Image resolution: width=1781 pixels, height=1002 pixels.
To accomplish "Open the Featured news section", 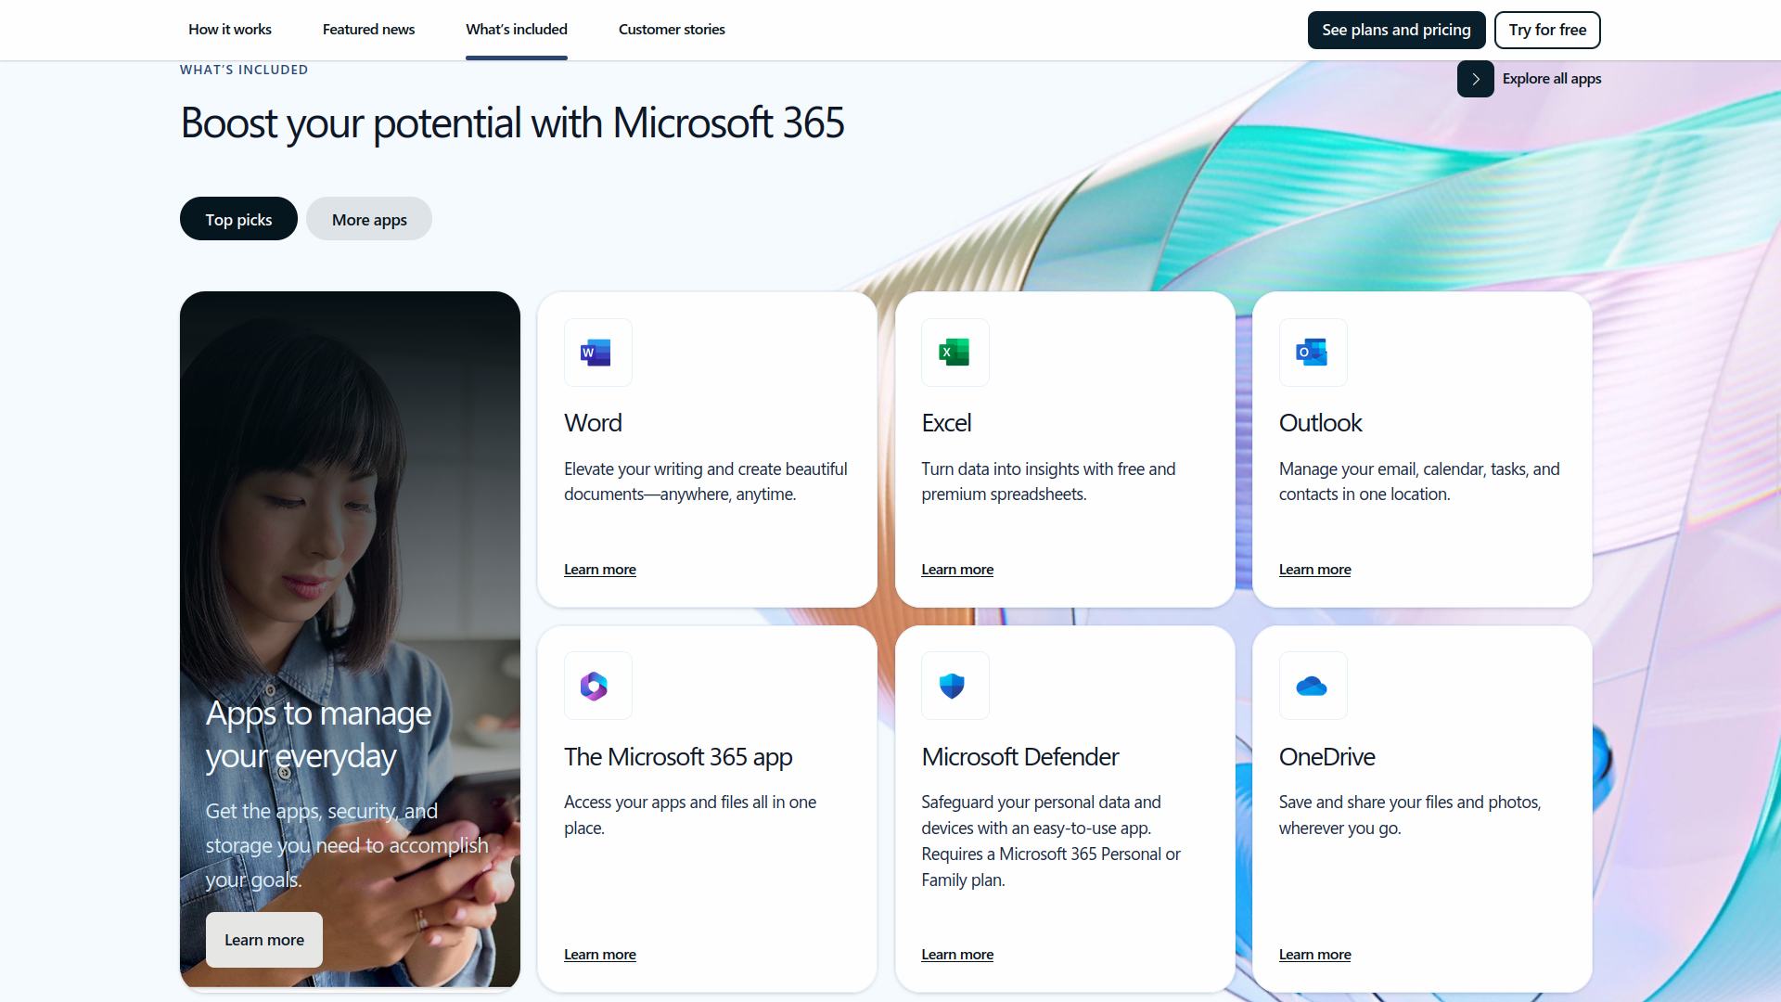I will (x=368, y=30).
